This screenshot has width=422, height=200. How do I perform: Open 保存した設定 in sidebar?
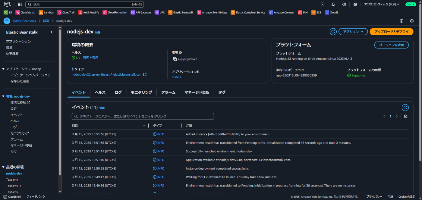20,81
